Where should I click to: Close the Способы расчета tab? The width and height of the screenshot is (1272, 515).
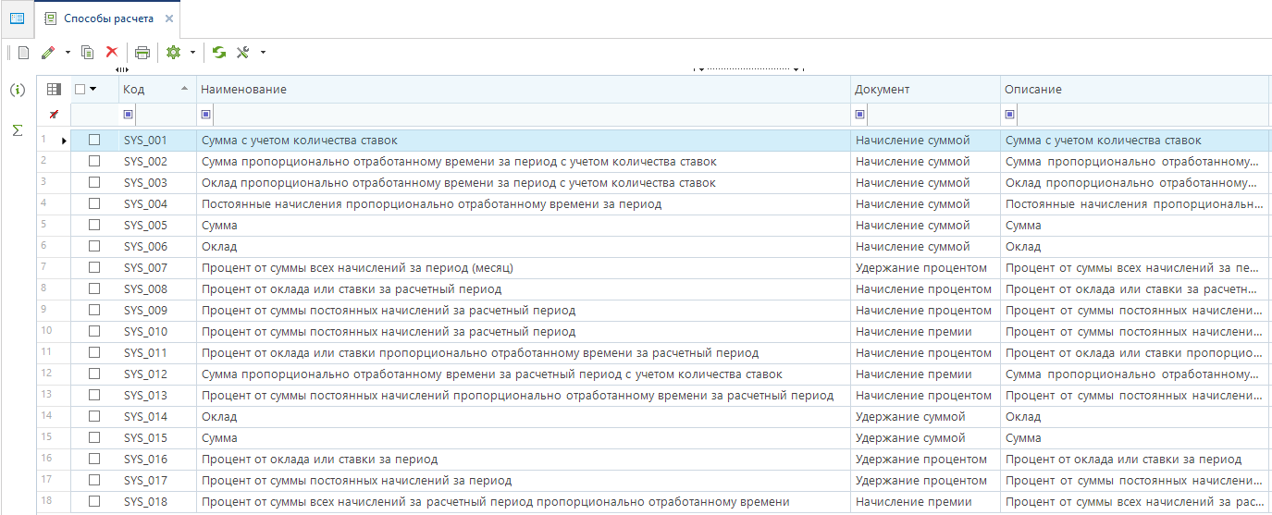tap(168, 19)
